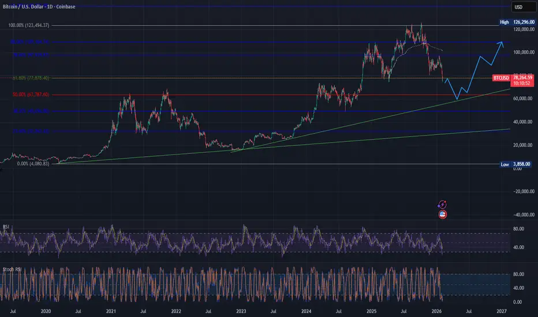This screenshot has height=317, width=538.
Task: Click the US flag economic event icon
Action: [x=443, y=215]
